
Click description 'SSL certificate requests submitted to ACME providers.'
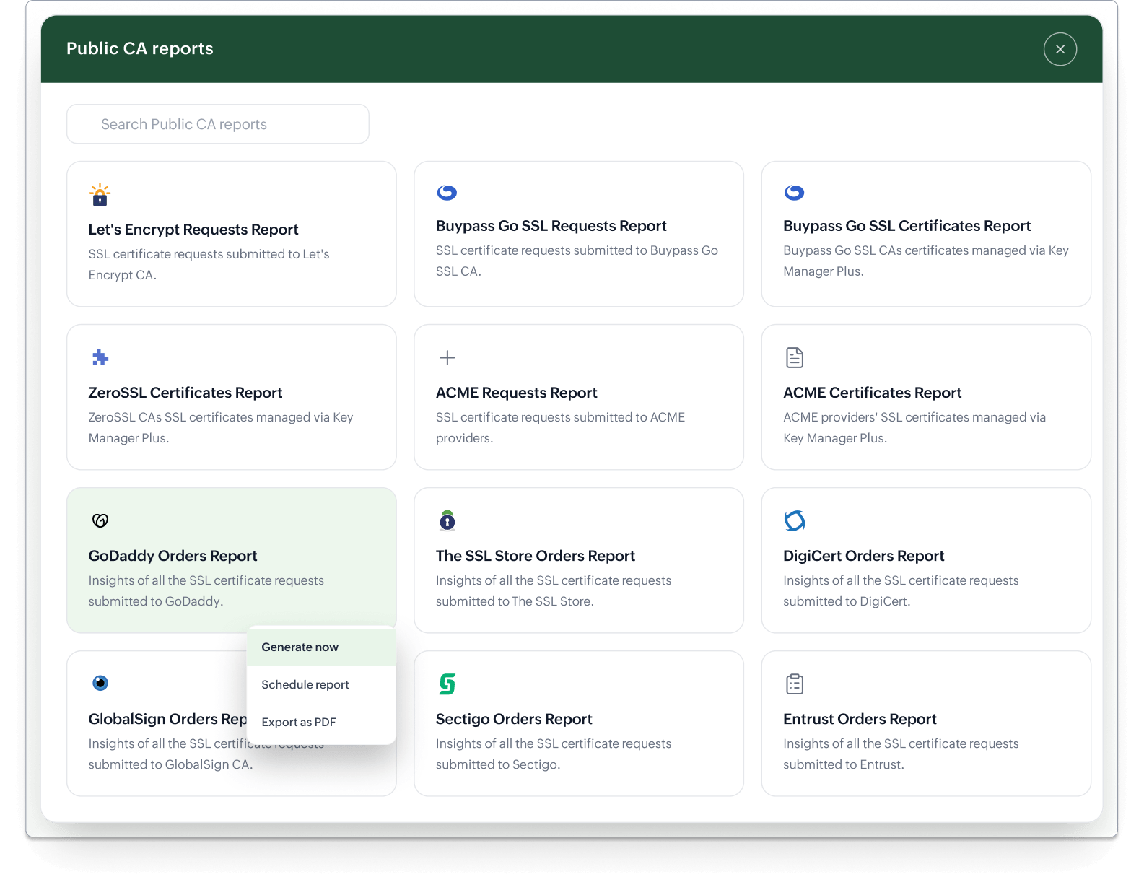coord(561,428)
